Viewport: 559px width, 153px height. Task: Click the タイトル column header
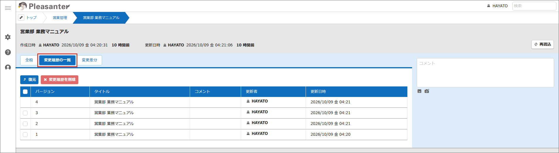point(140,91)
